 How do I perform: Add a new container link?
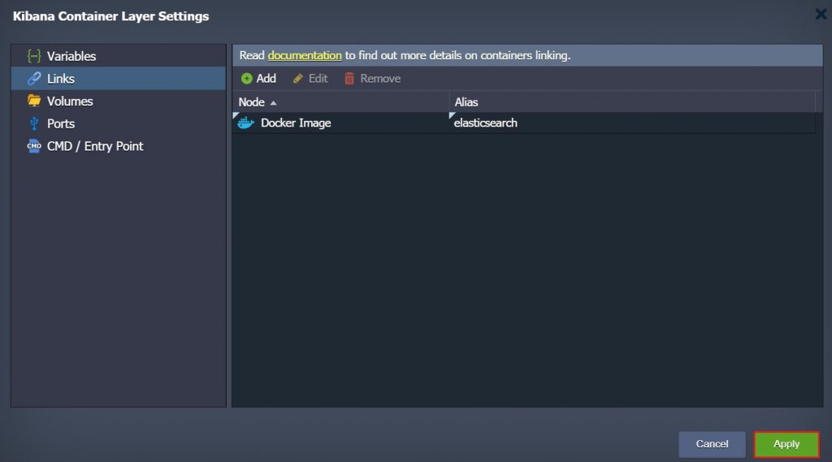click(258, 79)
